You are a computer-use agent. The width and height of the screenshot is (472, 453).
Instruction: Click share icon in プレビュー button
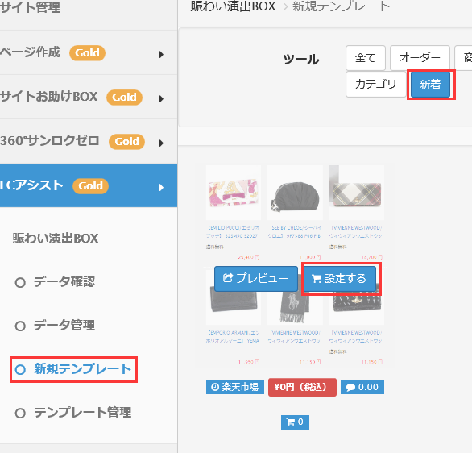[228, 278]
